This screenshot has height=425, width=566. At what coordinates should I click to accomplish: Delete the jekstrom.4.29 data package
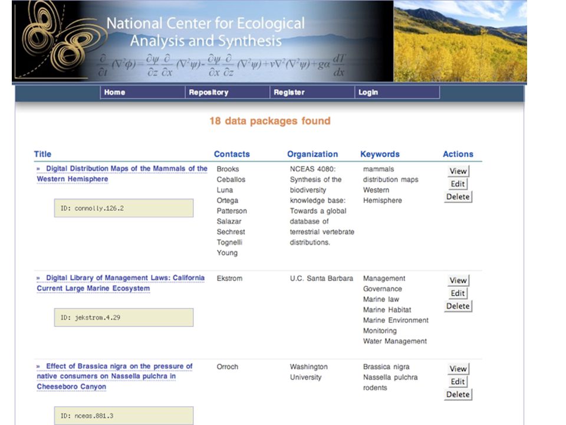pos(458,306)
